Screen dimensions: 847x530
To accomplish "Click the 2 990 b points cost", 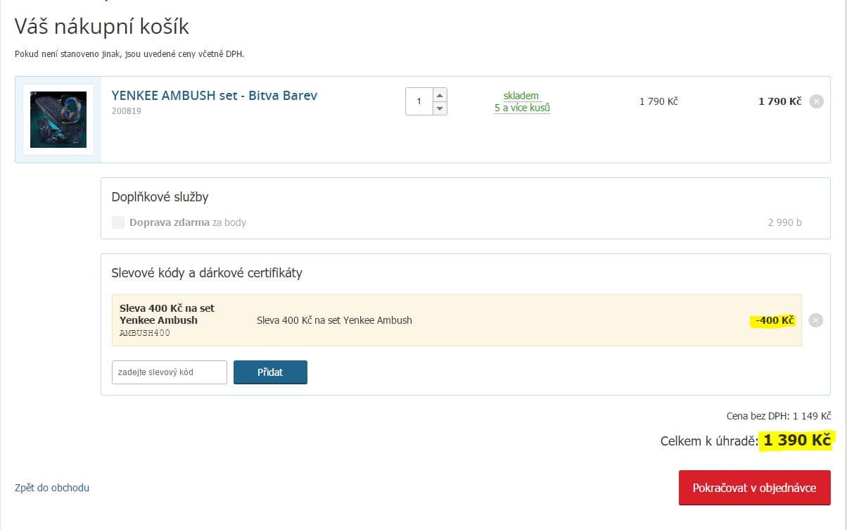I will [784, 222].
